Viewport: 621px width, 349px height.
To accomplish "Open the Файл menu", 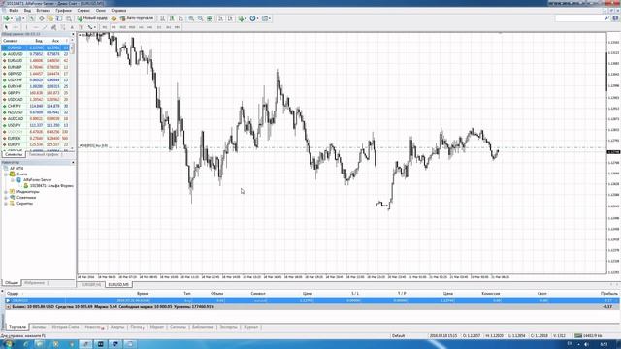I will (14, 11).
